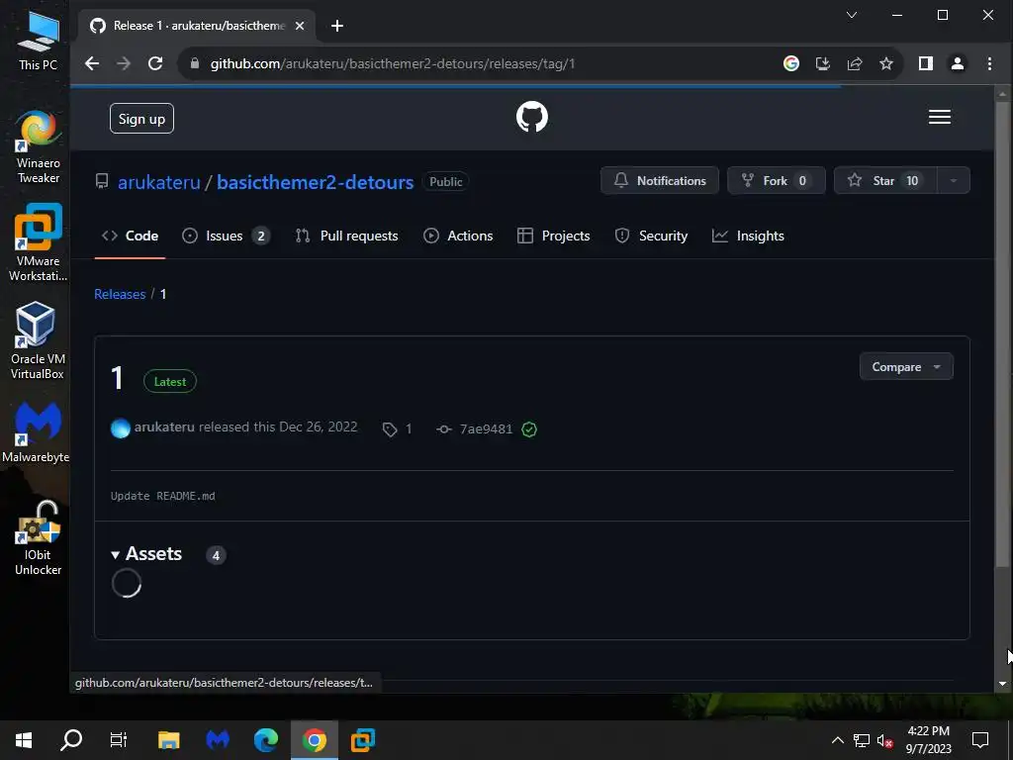Go back to Releases breadcrumb link
The image size is (1013, 760).
[x=120, y=294]
